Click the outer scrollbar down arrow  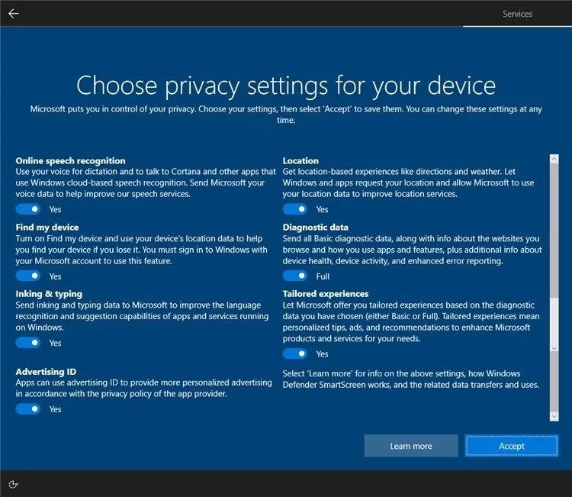click(554, 416)
